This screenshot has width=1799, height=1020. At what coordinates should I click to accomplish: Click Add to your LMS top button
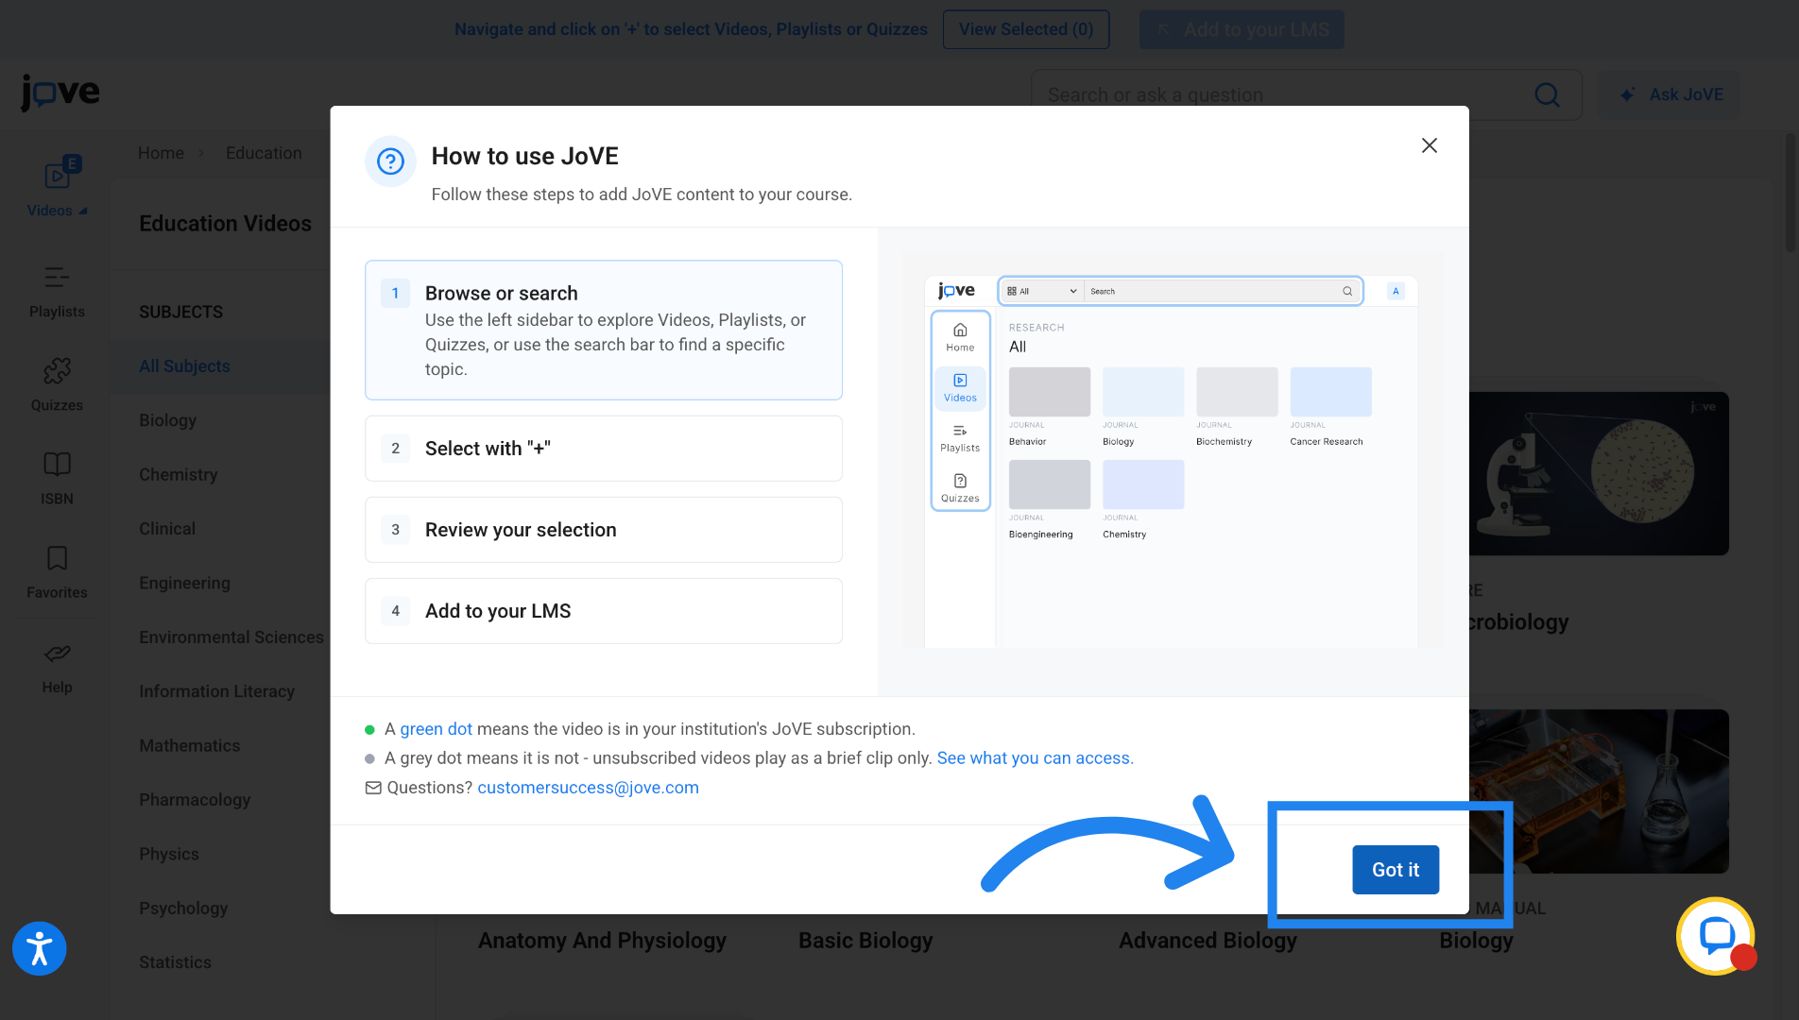(x=1242, y=29)
